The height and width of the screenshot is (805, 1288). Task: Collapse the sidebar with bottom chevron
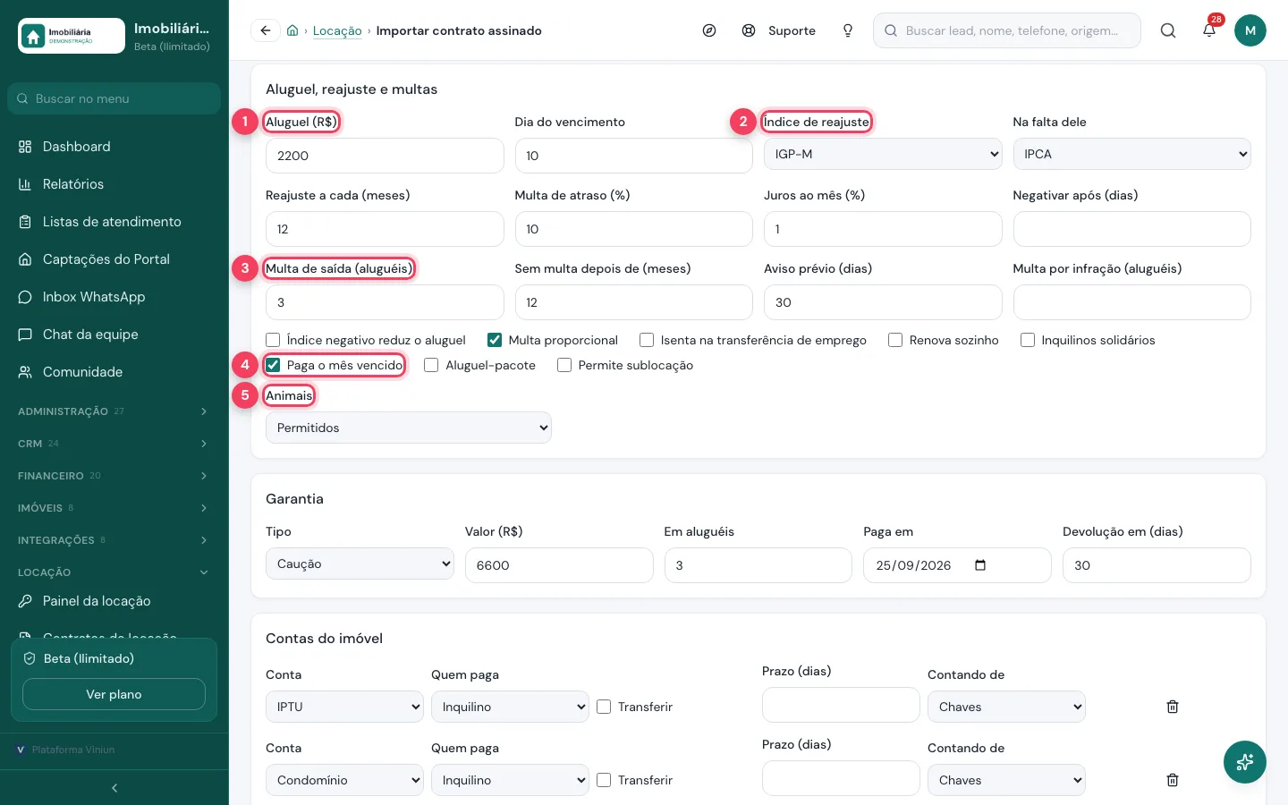click(114, 788)
